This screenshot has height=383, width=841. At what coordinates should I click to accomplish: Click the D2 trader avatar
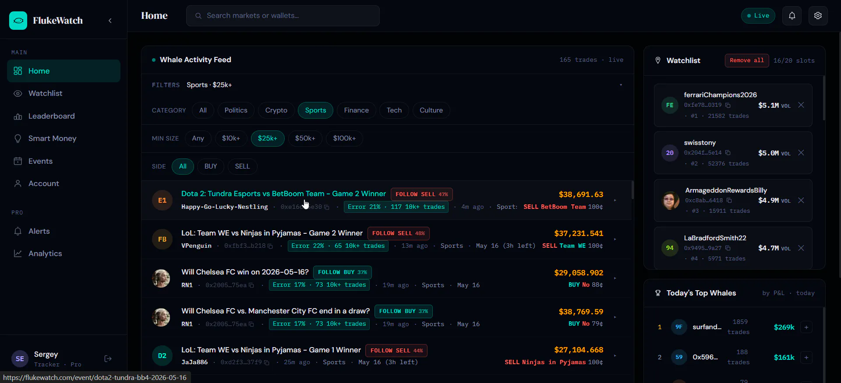pyautogui.click(x=162, y=356)
